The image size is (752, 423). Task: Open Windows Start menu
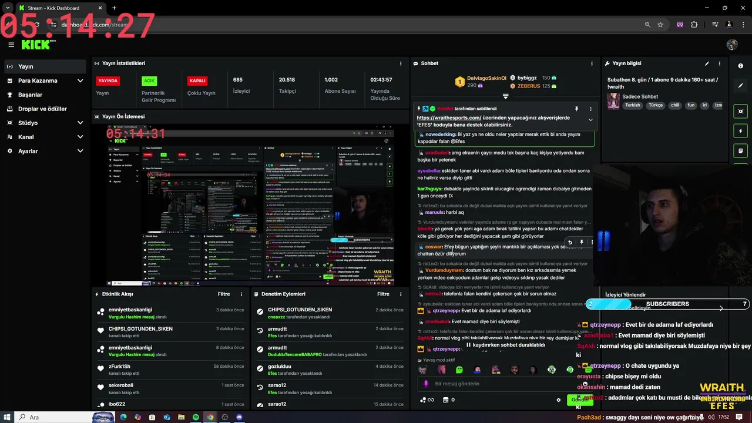tap(6, 417)
